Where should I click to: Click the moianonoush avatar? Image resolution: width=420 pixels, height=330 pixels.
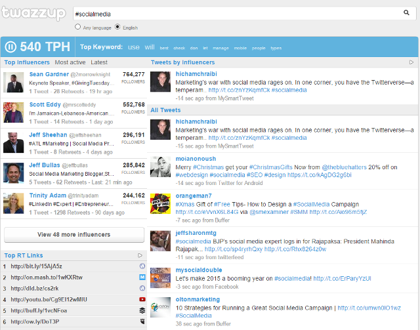[x=160, y=167]
